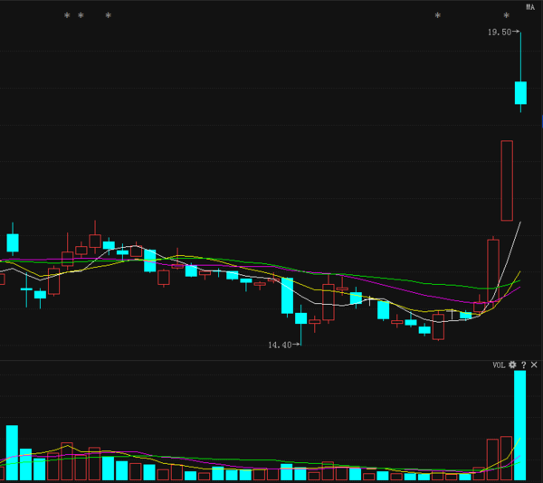Image resolution: width=543 pixels, height=483 pixels.
Task: Select the 14.40 low price label
Action: (x=280, y=345)
